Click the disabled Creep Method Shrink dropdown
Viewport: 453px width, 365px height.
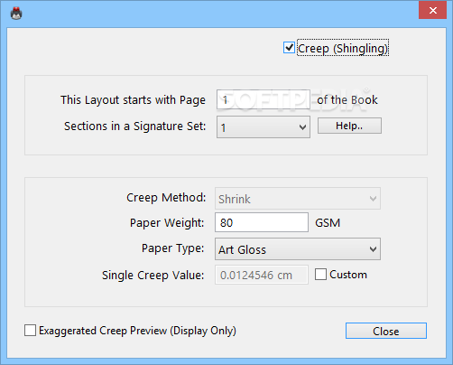(298, 199)
